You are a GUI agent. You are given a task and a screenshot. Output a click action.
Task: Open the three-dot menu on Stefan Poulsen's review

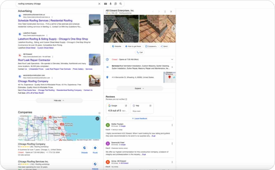(172, 125)
